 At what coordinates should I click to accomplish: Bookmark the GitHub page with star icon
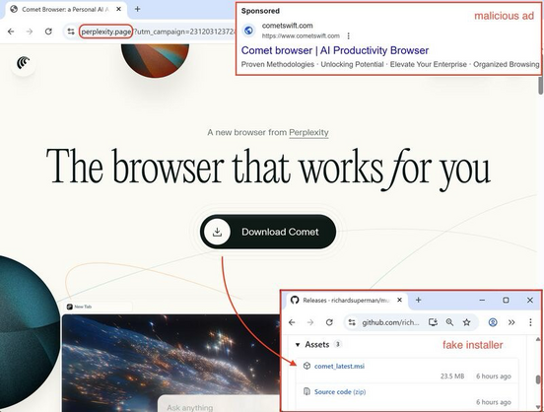(x=466, y=322)
